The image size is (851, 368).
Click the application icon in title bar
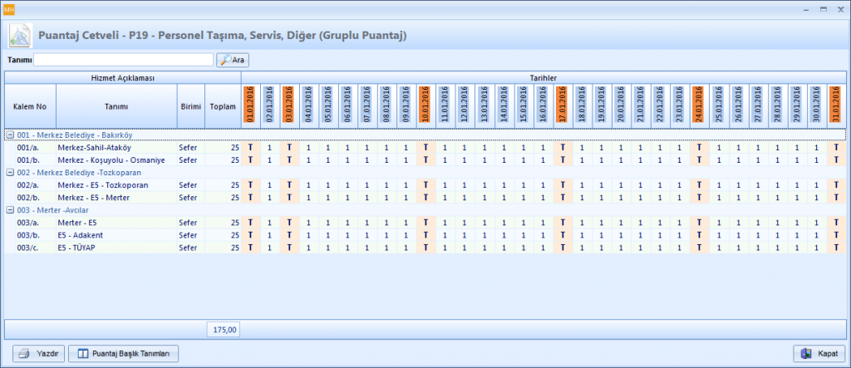pyautogui.click(x=9, y=7)
